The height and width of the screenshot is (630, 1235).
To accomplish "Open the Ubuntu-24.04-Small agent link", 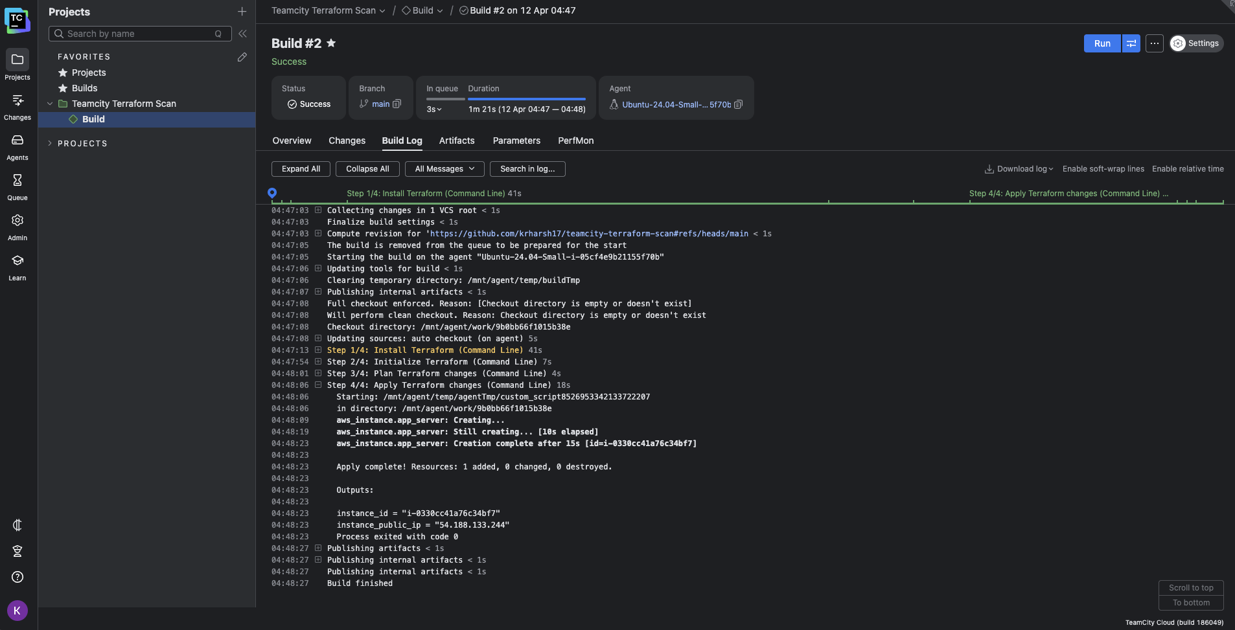I will [x=676, y=104].
